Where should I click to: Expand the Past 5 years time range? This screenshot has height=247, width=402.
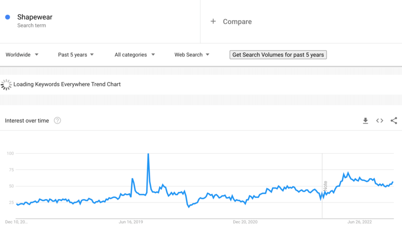click(x=76, y=55)
